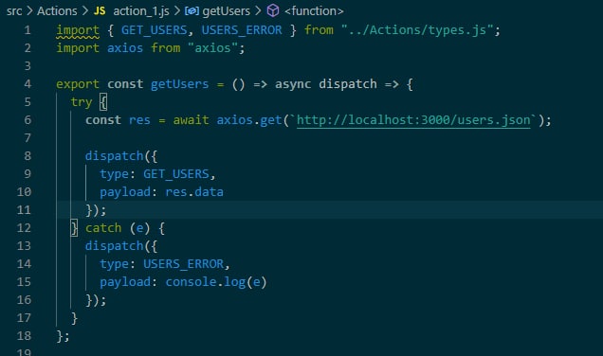
Task: Click the "../Actions/types.js" string
Action: [417, 30]
